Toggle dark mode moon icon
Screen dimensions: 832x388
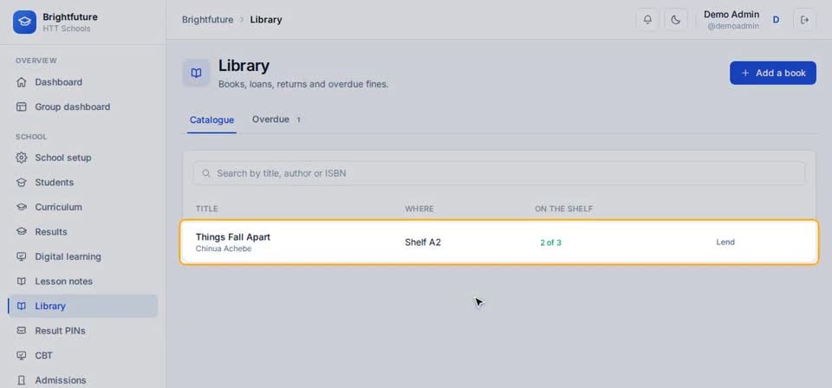(x=675, y=20)
